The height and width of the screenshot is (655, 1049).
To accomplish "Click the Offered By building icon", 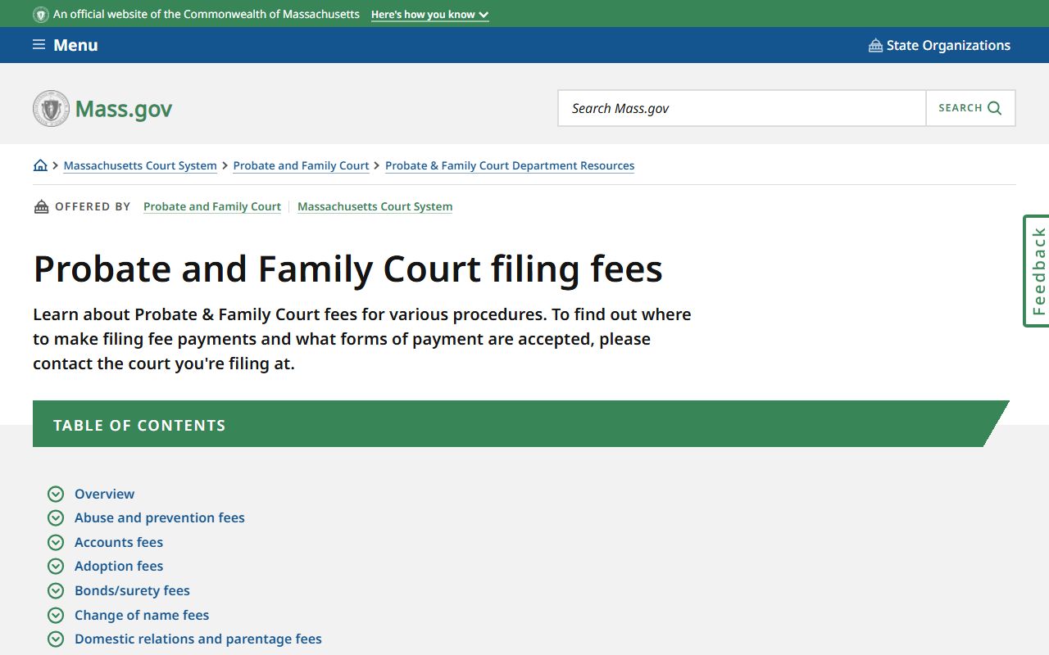I will click(41, 206).
